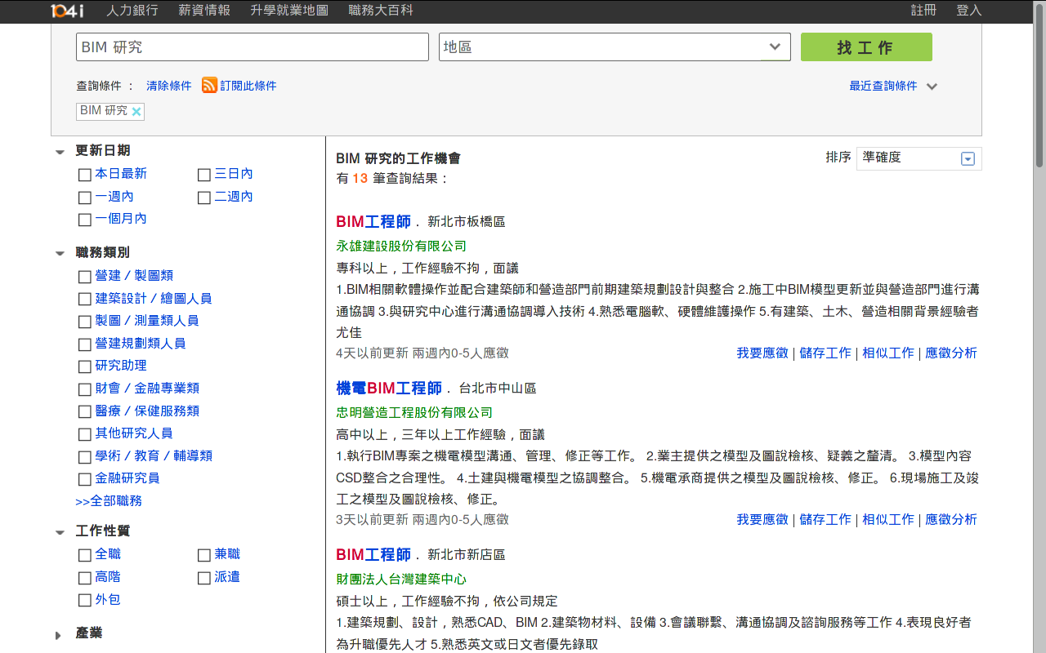
Task: Open the 排序 準確度 dropdown
Action: tap(919, 158)
